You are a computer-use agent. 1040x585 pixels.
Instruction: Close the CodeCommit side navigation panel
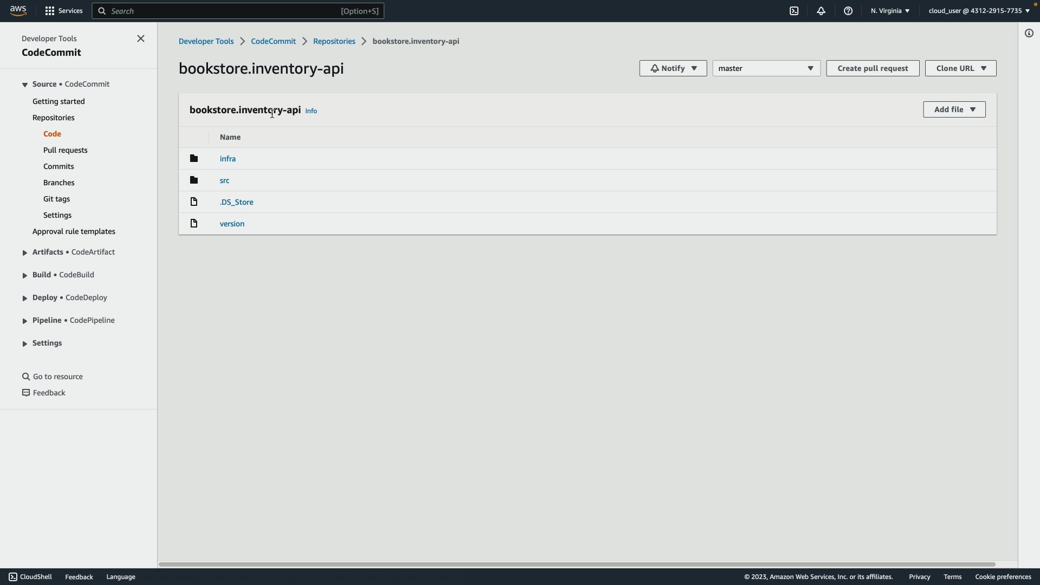141,38
